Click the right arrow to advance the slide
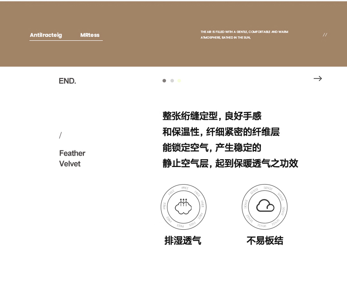This screenshot has width=347, height=292. coord(318,78)
